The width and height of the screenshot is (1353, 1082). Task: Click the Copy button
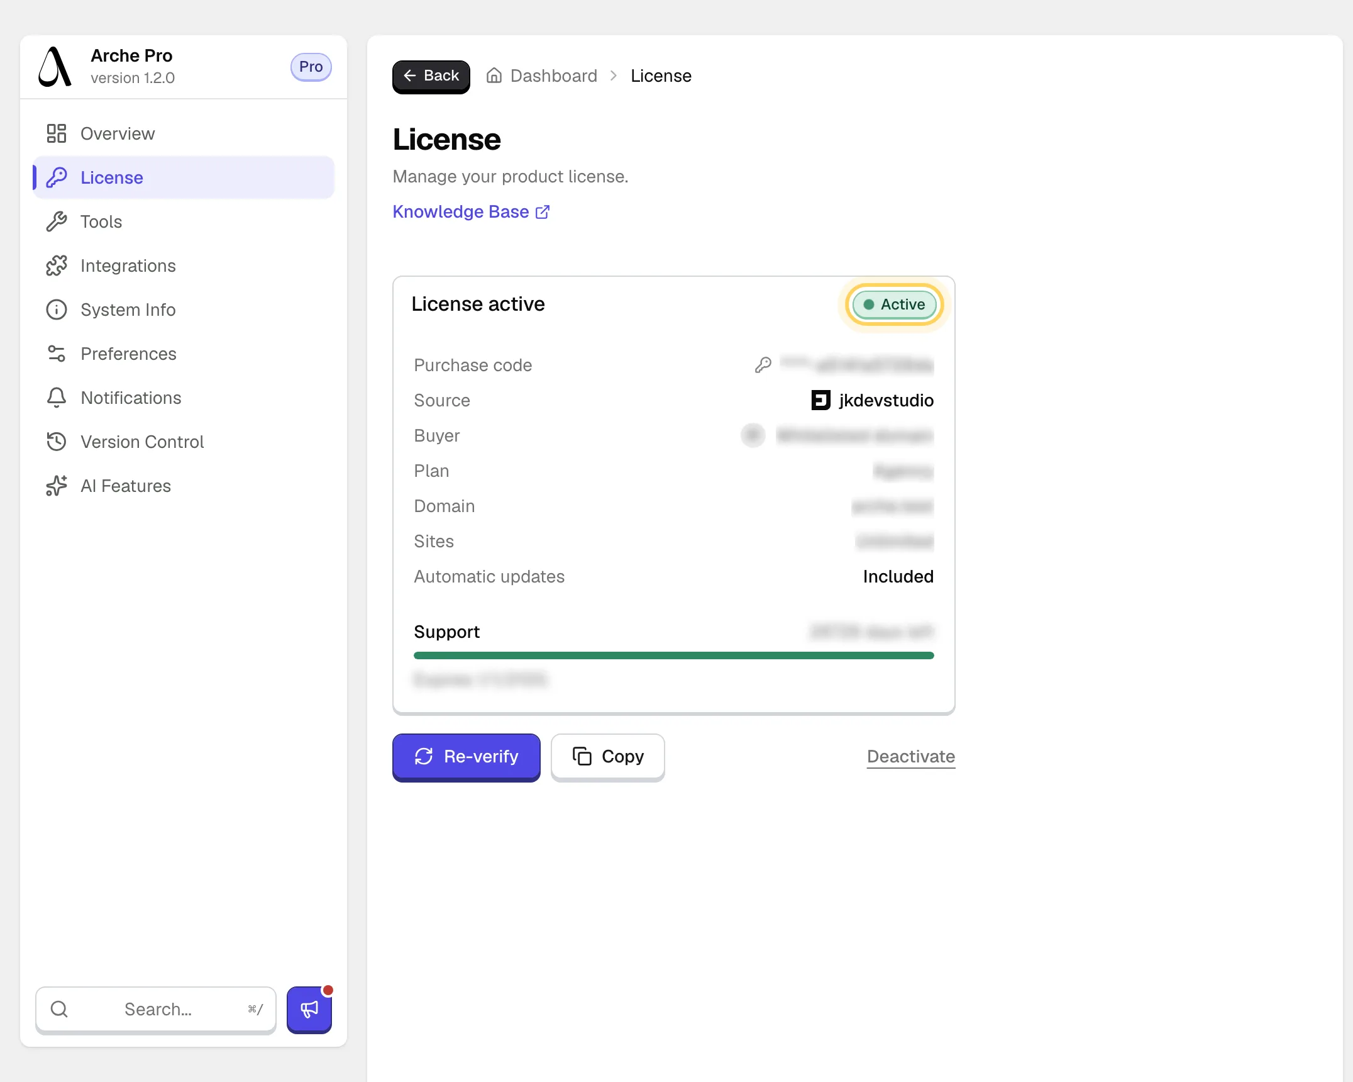[608, 757]
